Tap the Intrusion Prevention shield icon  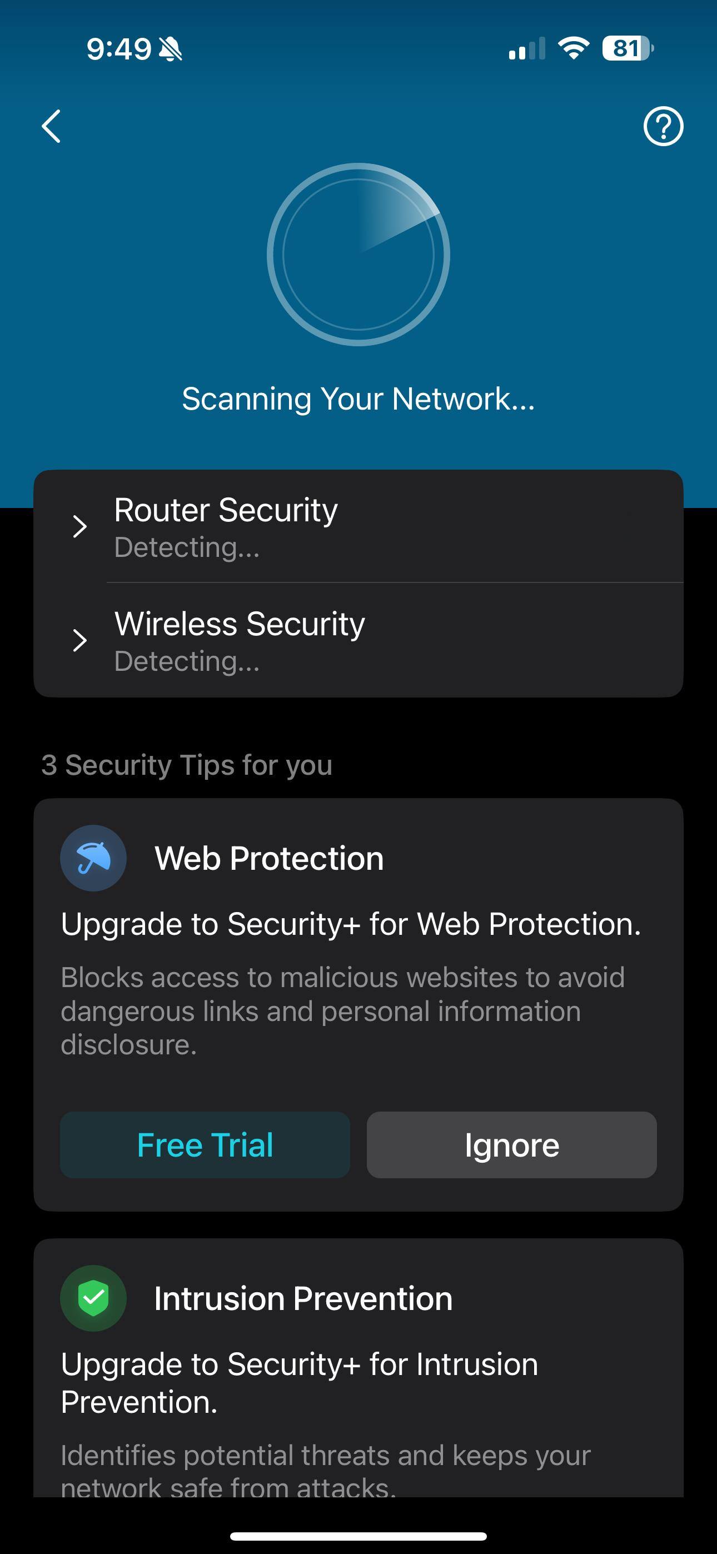(x=93, y=1298)
